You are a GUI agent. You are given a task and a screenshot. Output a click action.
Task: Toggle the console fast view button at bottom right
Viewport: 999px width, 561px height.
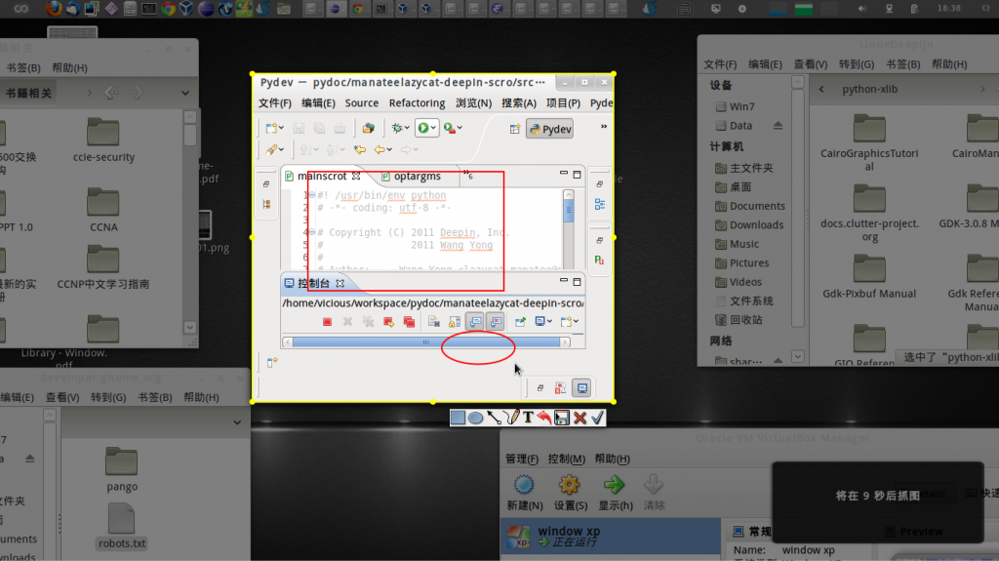581,387
